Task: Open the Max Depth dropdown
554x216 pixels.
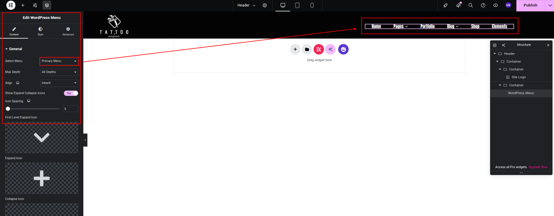Action: pyautogui.click(x=59, y=72)
